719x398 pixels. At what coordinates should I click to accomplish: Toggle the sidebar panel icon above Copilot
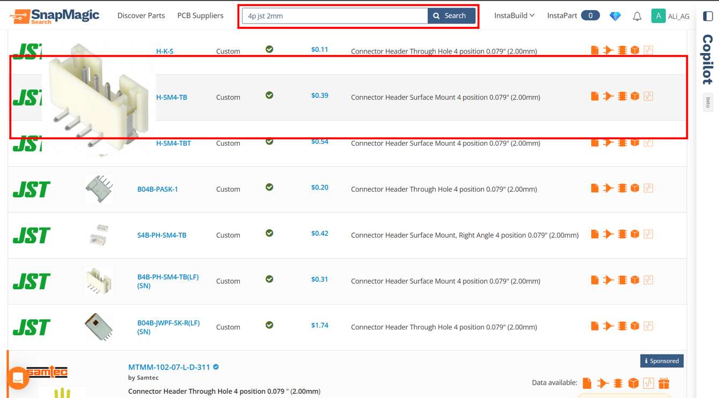tap(708, 16)
